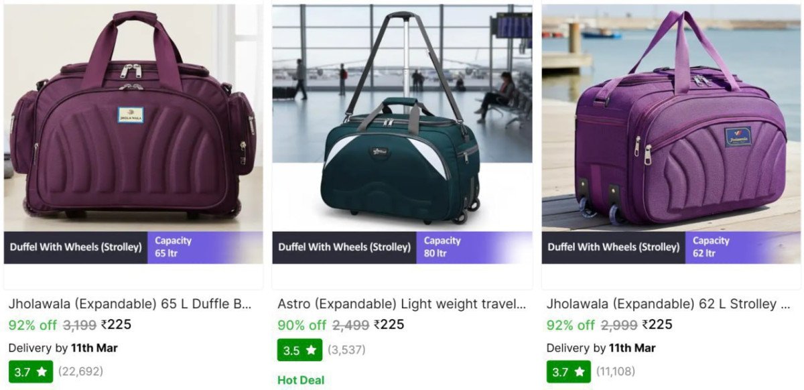Click the Jholawala 65 L Duffle product title
Viewport: 804px width, 390px height.
click(x=130, y=304)
